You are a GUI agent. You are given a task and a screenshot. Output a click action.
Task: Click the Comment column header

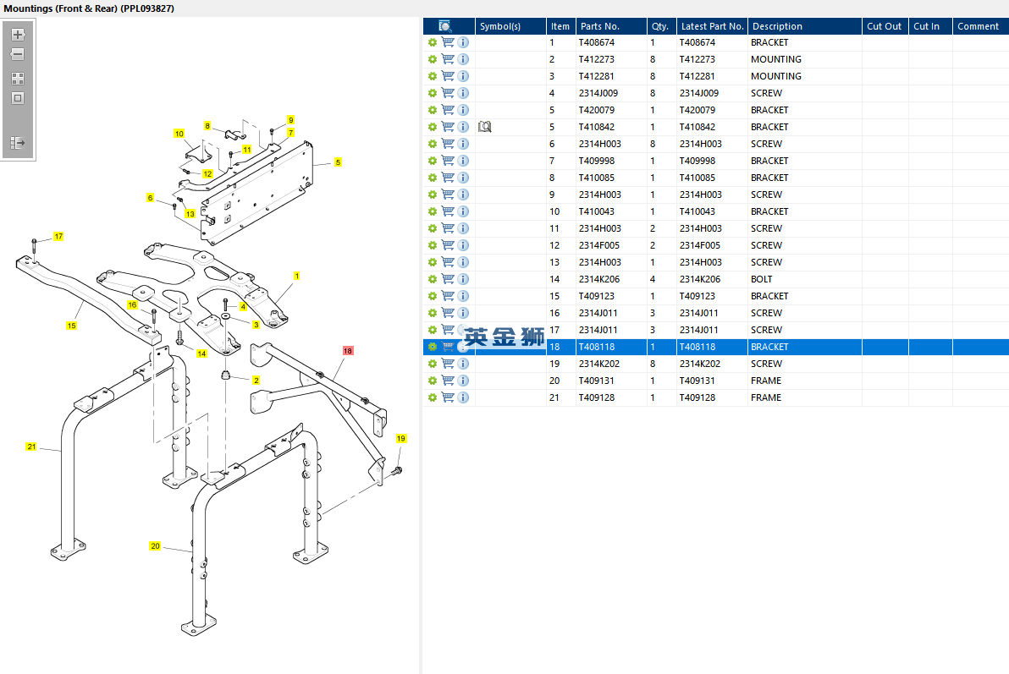click(981, 26)
